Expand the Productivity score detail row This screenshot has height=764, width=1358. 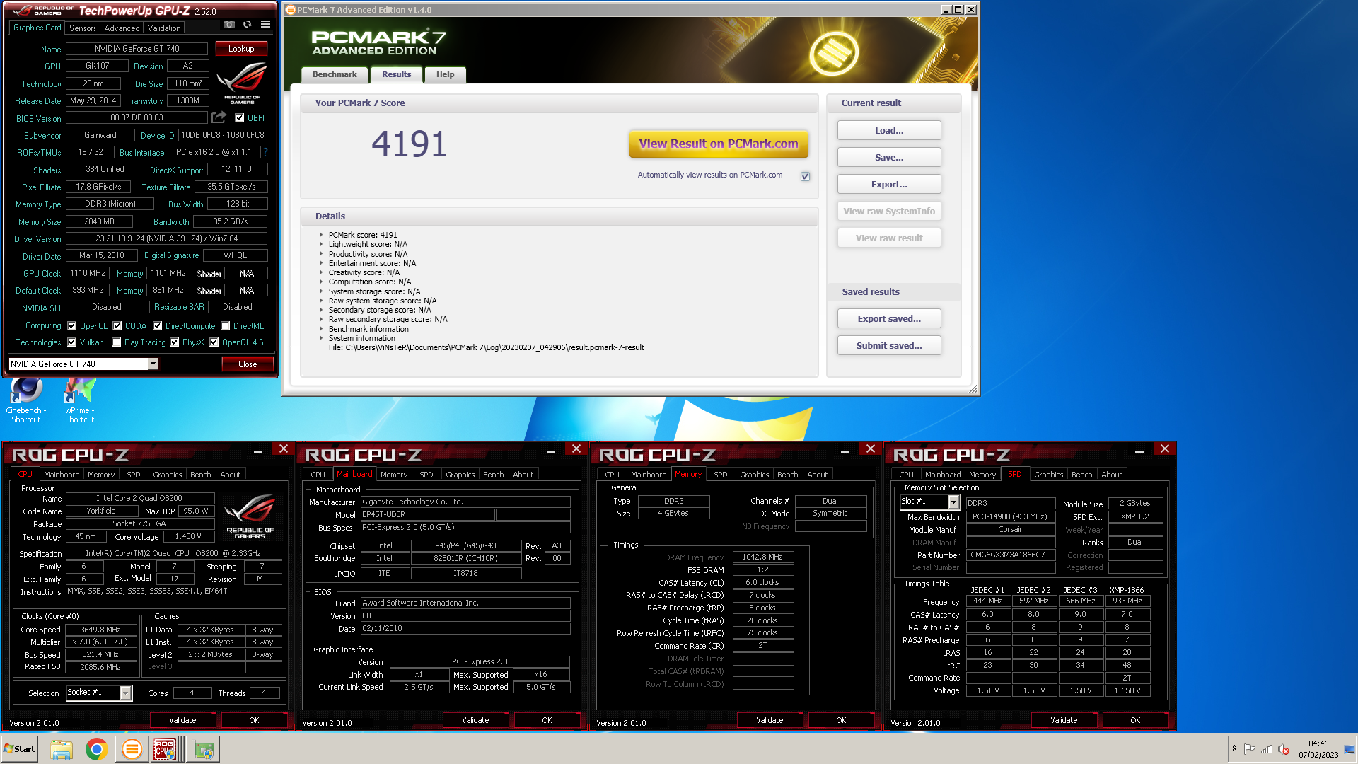tap(321, 254)
